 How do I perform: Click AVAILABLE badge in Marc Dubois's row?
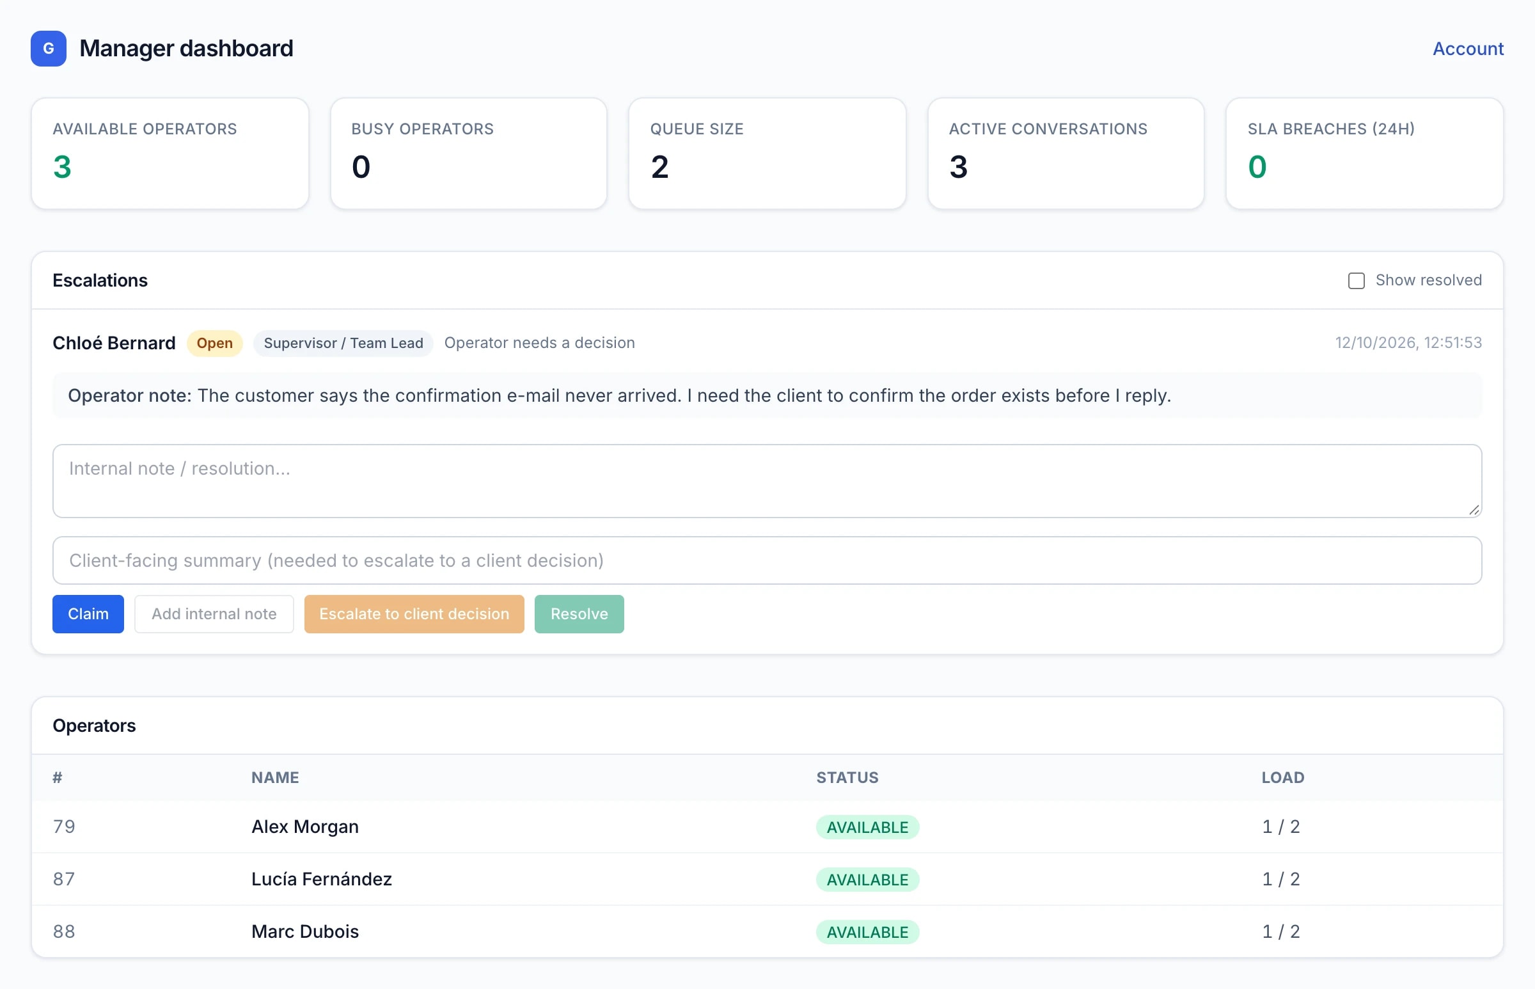(867, 932)
